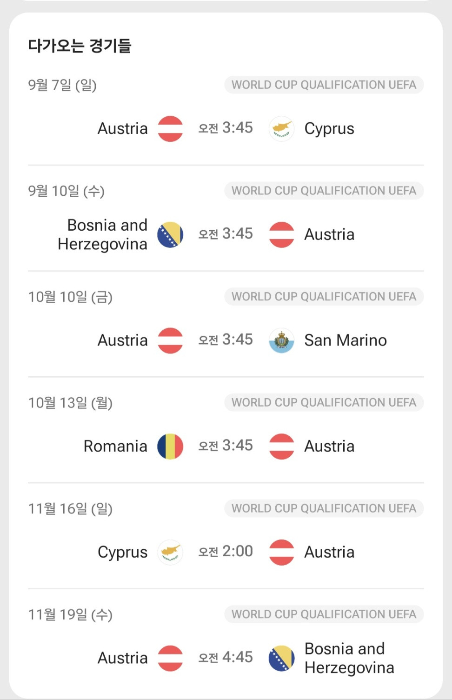Tap the Cyprus flag in November 16 match
The width and height of the screenshot is (452, 700).
point(170,553)
